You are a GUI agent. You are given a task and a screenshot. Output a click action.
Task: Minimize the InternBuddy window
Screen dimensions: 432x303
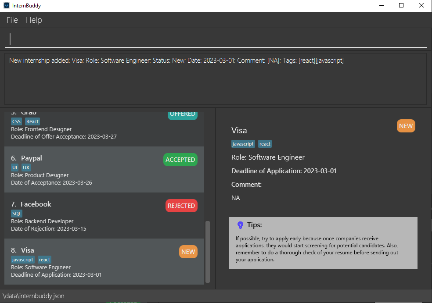tap(382, 6)
